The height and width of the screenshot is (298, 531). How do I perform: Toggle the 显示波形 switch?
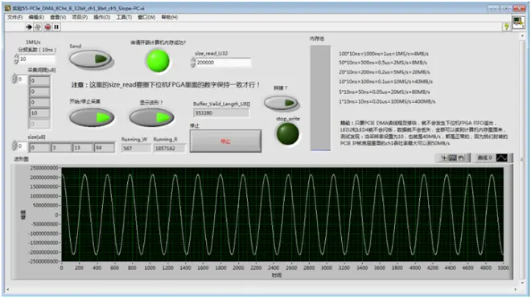pyautogui.click(x=152, y=117)
